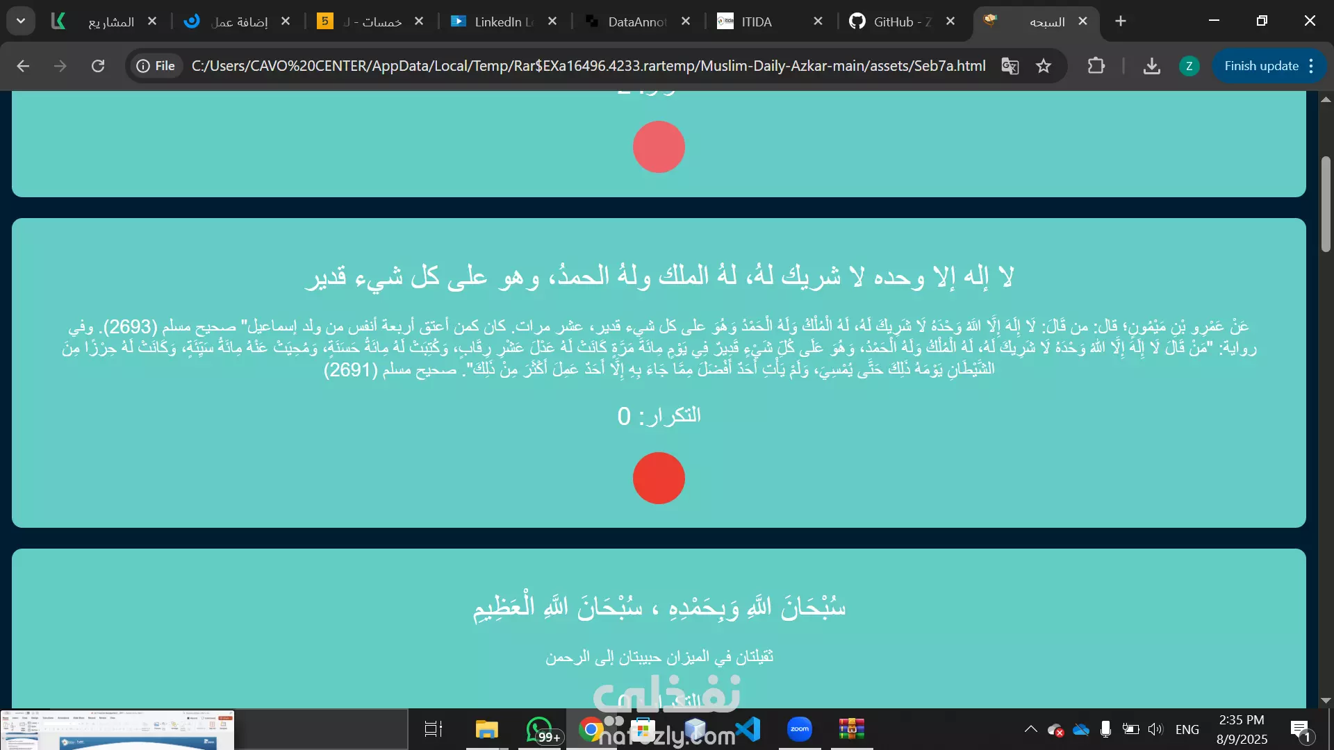Close the GitHub tab
The image size is (1334, 750).
tap(950, 22)
